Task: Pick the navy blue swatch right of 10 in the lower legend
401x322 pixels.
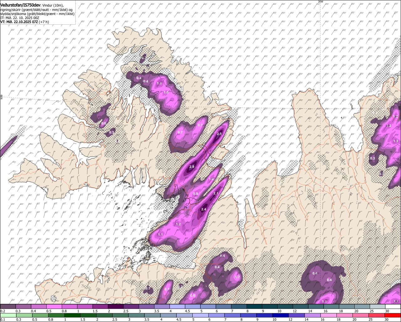Action: 281,315
